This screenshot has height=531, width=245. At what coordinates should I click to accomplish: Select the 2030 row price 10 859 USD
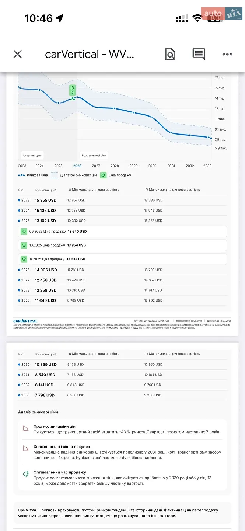pos(46,364)
